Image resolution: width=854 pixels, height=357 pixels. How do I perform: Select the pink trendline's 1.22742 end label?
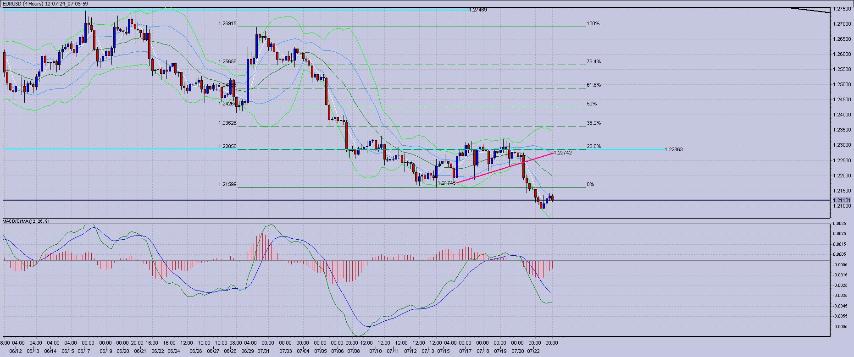[x=563, y=153]
